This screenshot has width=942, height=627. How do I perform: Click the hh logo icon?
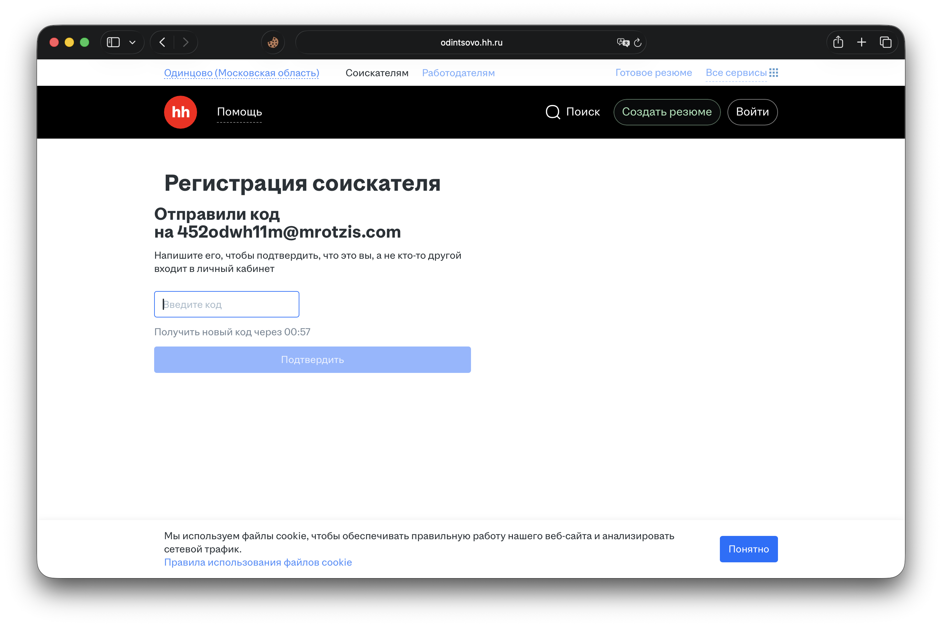tap(180, 112)
